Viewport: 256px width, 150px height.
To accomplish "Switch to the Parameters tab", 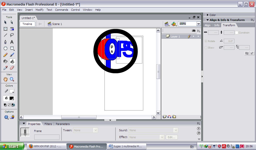I will [x=63, y=124].
